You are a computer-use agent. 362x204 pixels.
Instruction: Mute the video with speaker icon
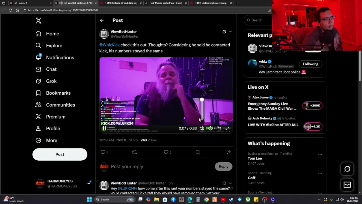[202, 128]
